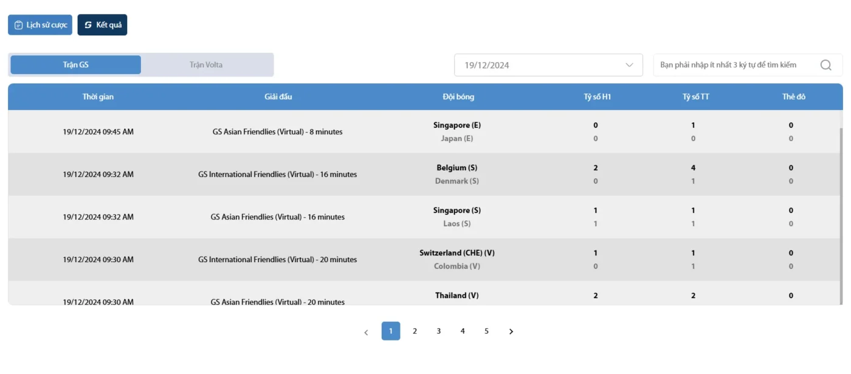
Task: Click team name Denmark (S)
Action: [457, 181]
